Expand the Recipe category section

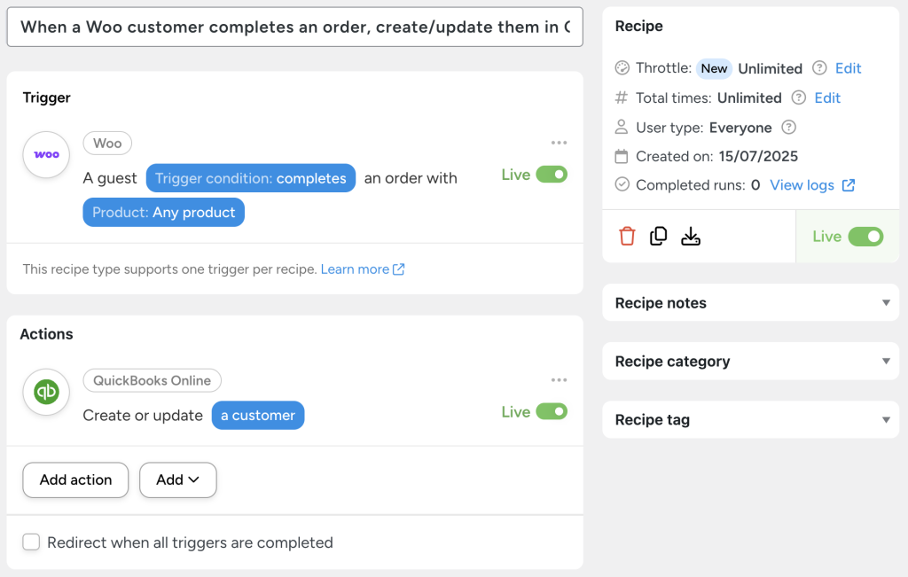click(750, 361)
